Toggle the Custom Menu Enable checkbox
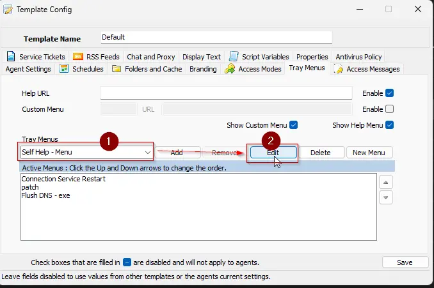 click(x=389, y=109)
